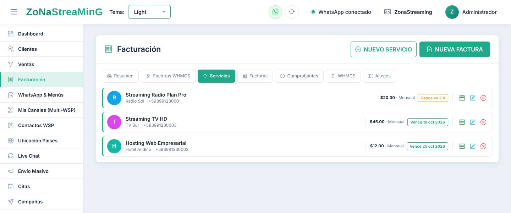Click edit icon for Streaming Radio Plan Pro
511x213 pixels.
pos(473,98)
